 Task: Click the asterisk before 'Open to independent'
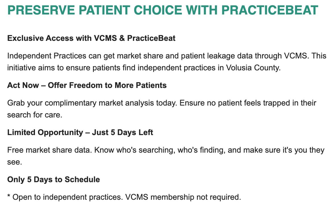(9, 196)
